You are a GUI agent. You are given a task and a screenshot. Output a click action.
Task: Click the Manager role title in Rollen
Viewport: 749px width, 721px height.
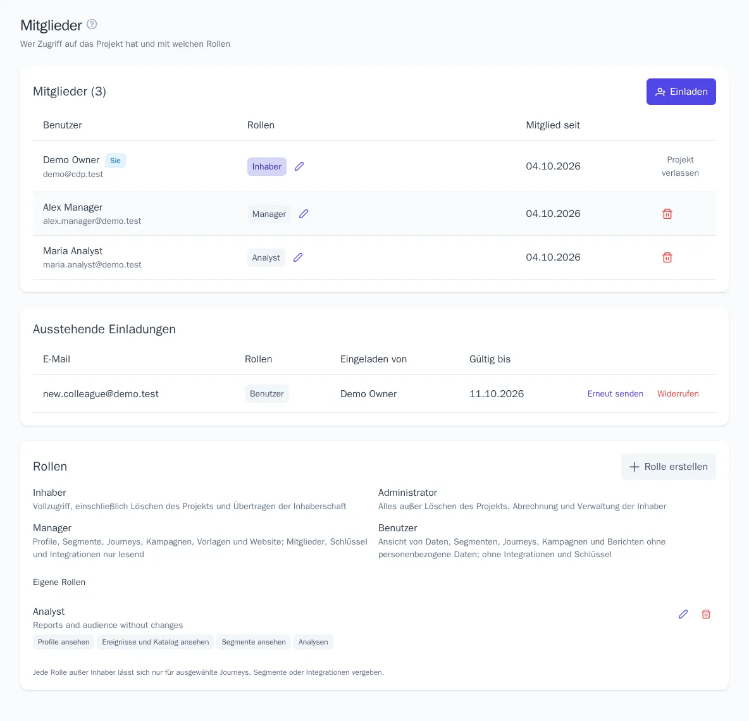point(52,528)
